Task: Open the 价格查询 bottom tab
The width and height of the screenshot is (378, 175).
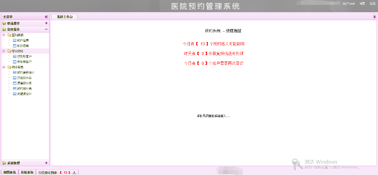Action: [x=27, y=172]
